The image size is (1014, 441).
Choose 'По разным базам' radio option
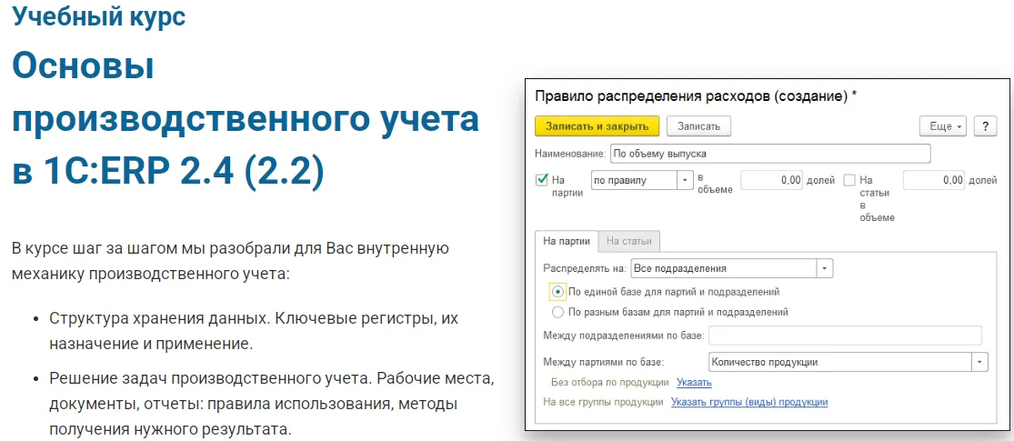(558, 312)
